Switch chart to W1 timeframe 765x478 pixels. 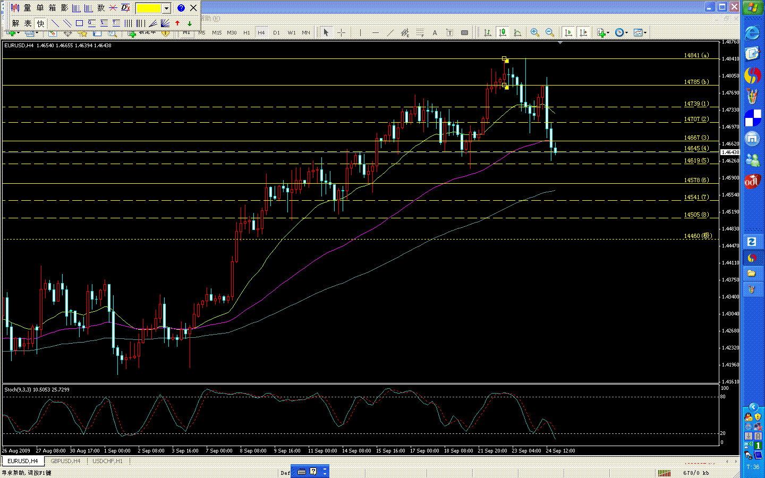[x=292, y=33]
